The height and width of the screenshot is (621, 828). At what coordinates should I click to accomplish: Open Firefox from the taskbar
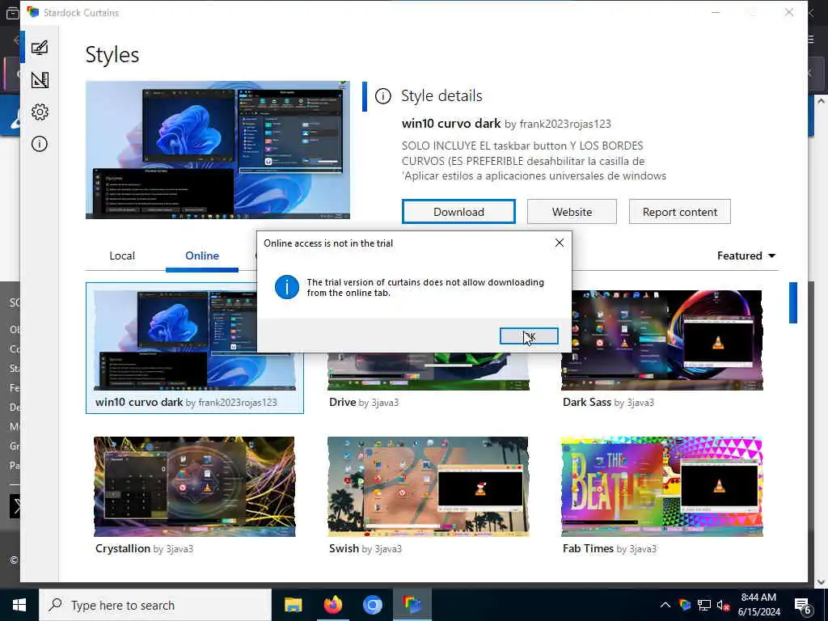click(332, 605)
